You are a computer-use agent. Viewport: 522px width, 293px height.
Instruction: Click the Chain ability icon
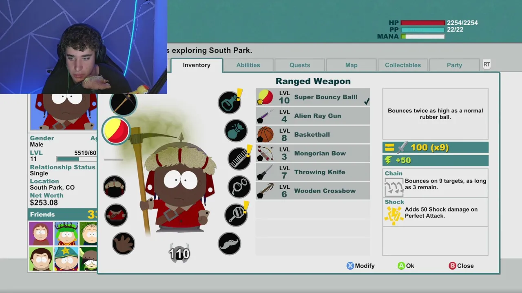(394, 187)
